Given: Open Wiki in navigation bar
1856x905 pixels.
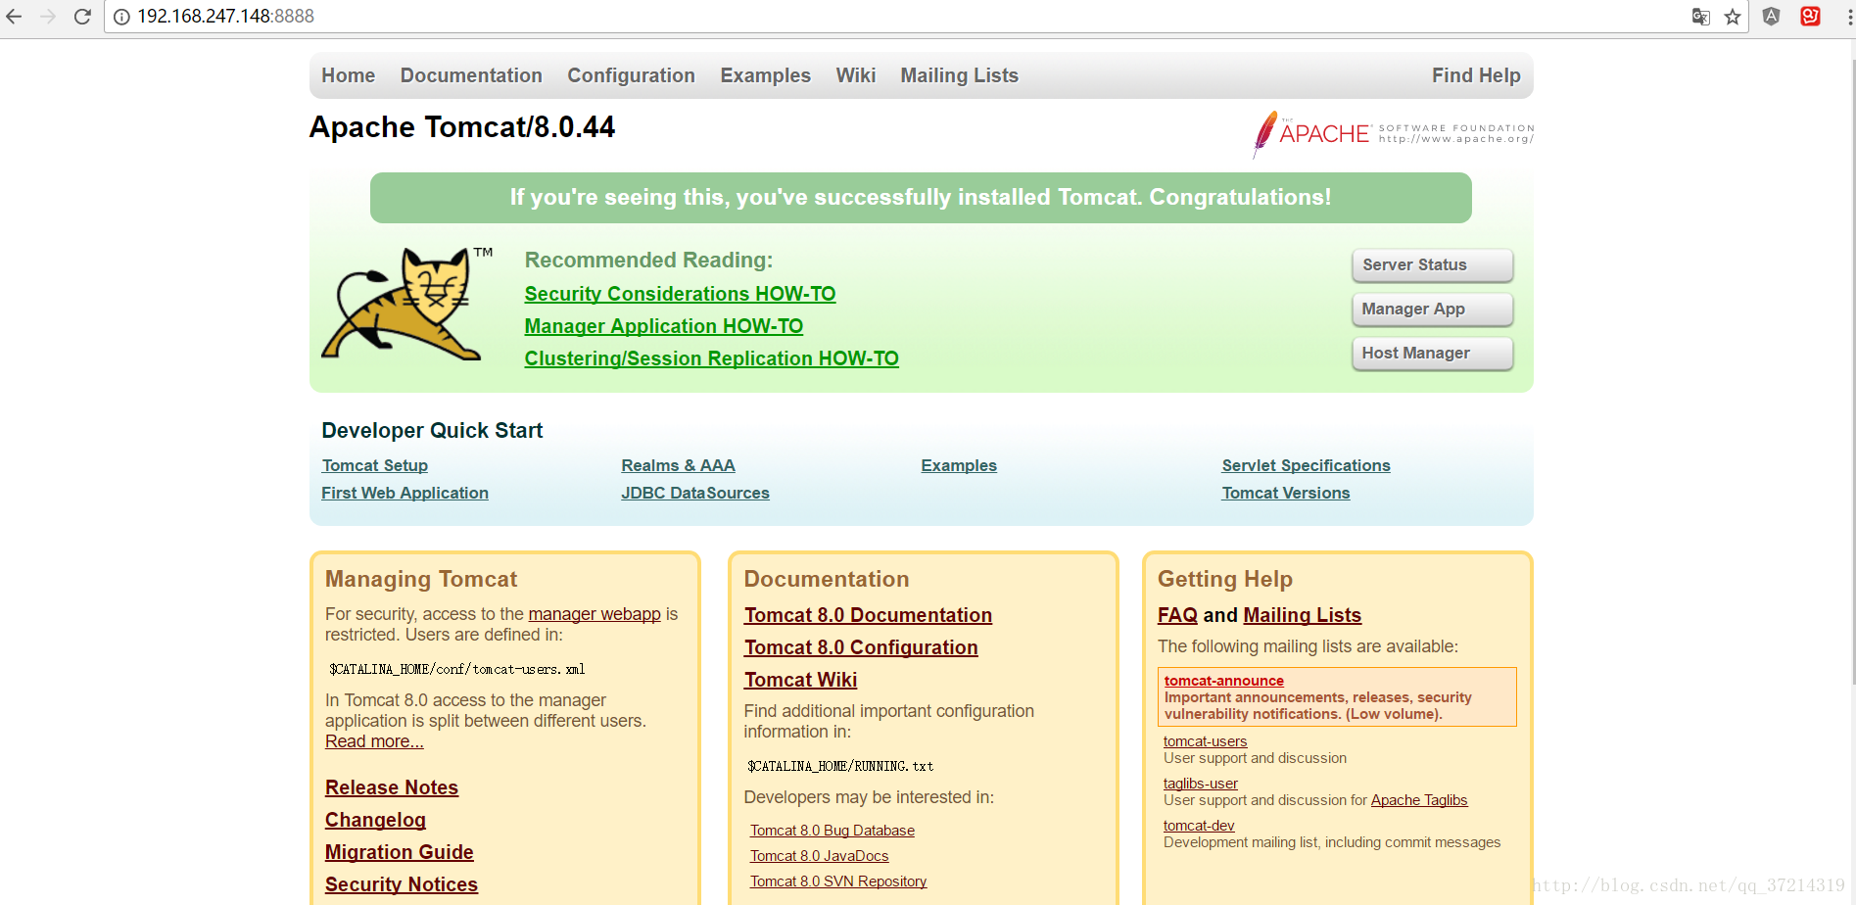Looking at the screenshot, I should click(x=855, y=75).
